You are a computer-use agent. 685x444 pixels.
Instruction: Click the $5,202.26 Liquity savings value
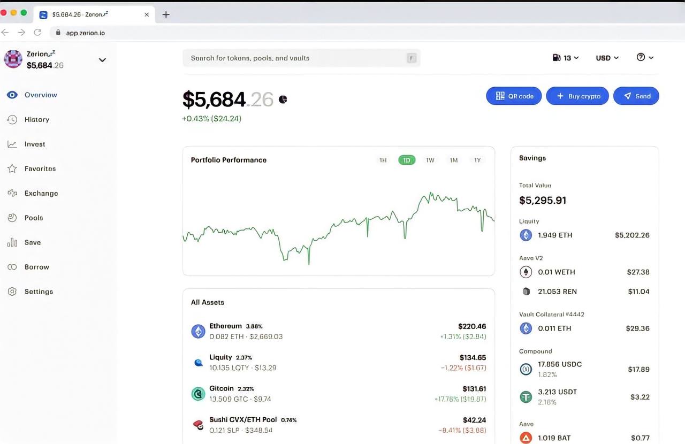632,235
